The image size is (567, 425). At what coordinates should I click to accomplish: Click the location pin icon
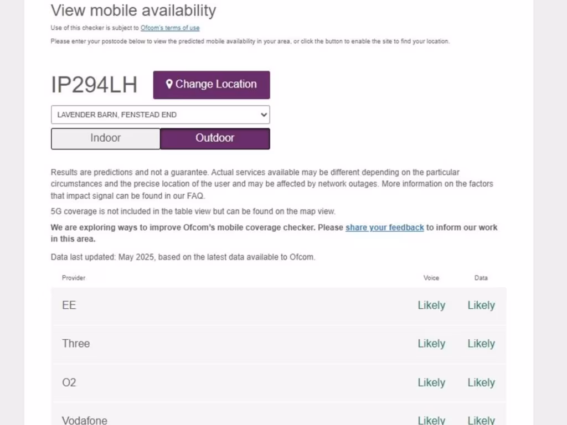[x=169, y=84]
